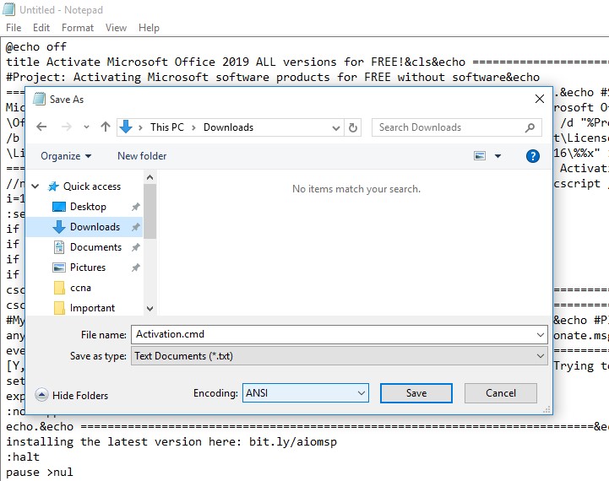Expand the File name dropdown arrow
Viewport: 609px width, 481px height.
coord(540,334)
